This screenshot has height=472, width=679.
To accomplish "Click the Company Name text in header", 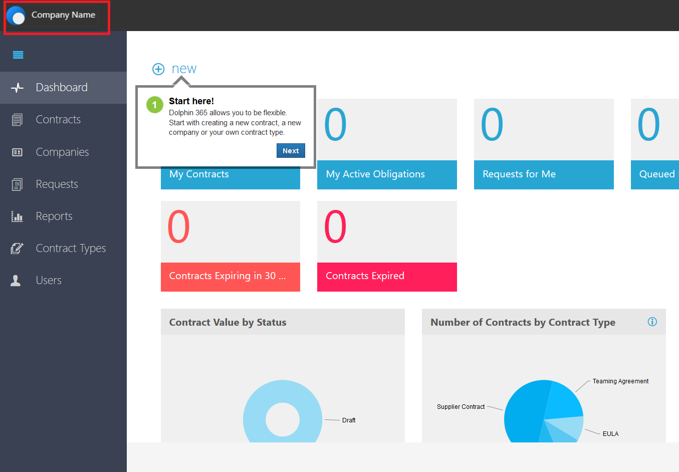I will 63,15.
